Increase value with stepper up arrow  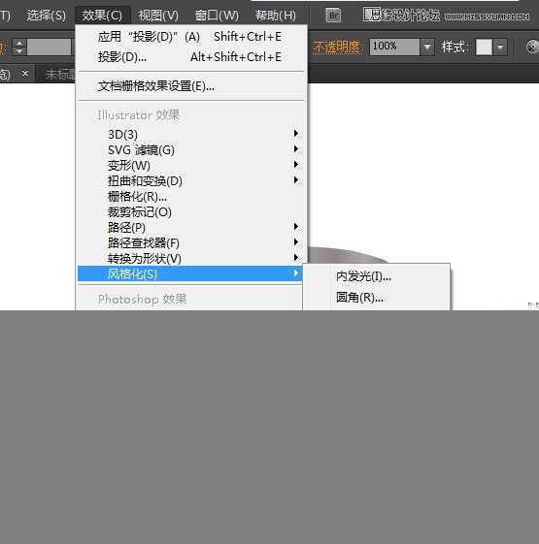[x=19, y=43]
